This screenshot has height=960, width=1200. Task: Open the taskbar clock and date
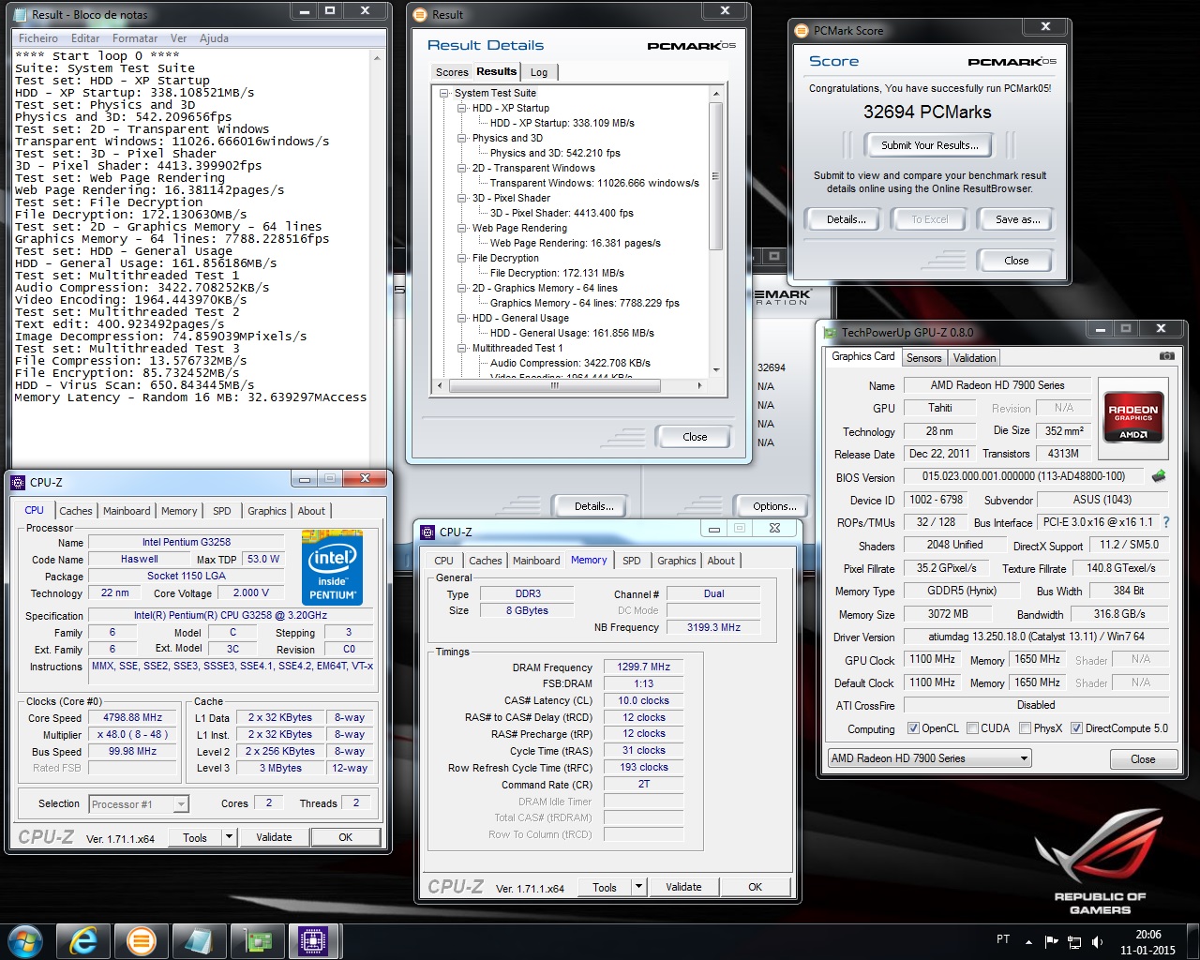pos(1147,941)
